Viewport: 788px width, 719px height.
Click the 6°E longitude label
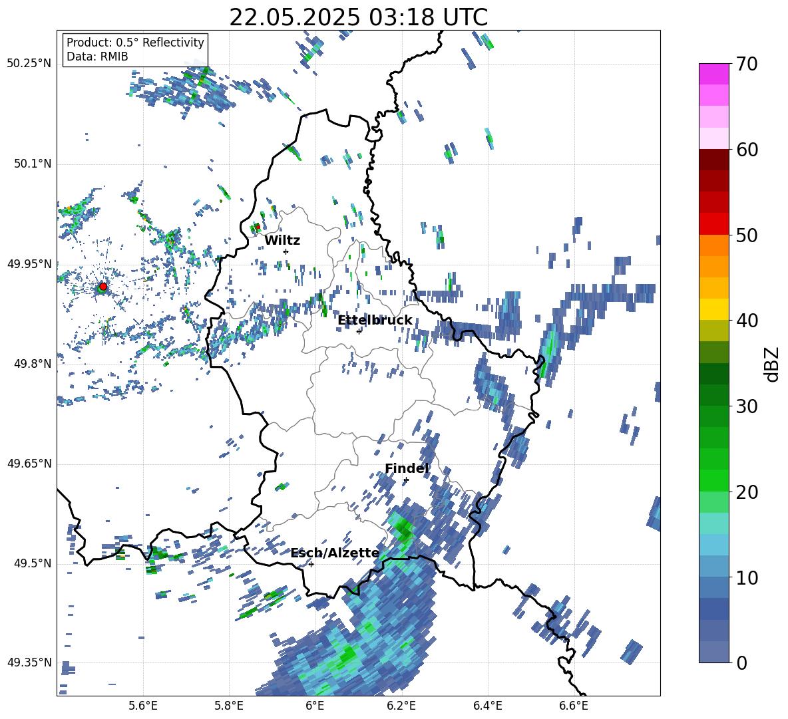point(315,706)
